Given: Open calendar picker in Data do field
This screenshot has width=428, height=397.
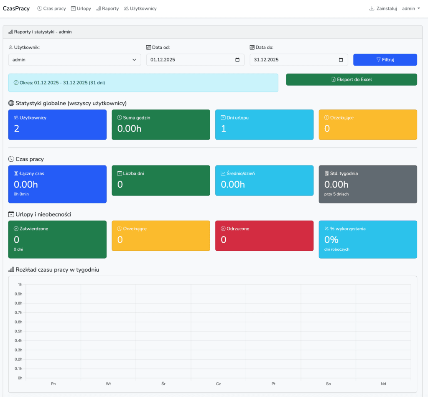Looking at the screenshot, I should (x=341, y=60).
